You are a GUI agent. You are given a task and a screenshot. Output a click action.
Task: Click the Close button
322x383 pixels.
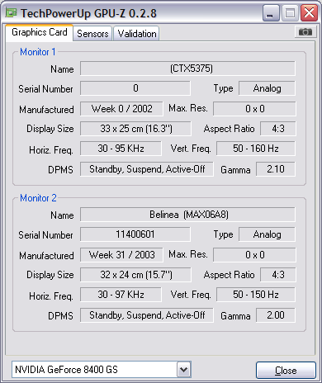(286, 371)
